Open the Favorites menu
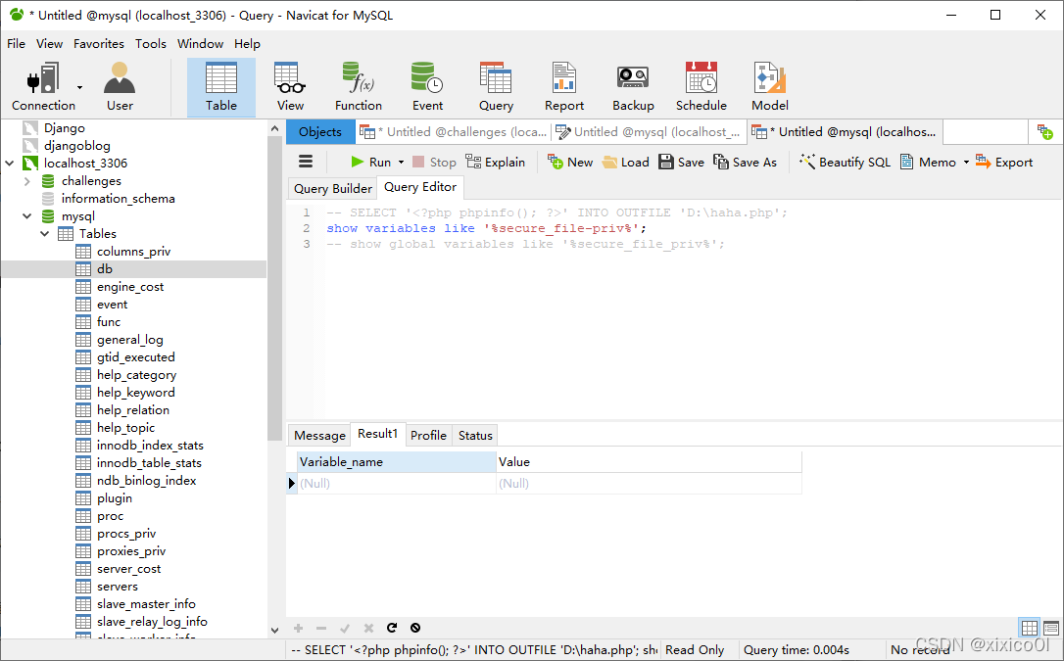Image resolution: width=1064 pixels, height=661 pixels. (98, 43)
